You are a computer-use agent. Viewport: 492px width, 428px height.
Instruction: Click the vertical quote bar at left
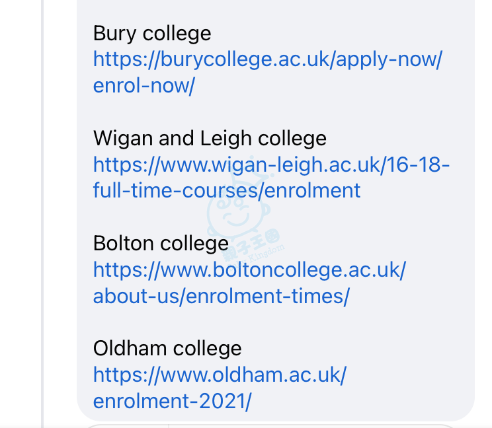(x=42, y=214)
